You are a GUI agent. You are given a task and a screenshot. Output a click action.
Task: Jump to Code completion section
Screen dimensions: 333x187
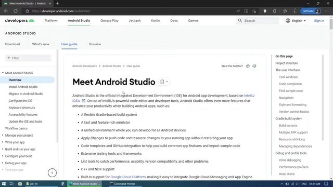click(x=290, y=84)
